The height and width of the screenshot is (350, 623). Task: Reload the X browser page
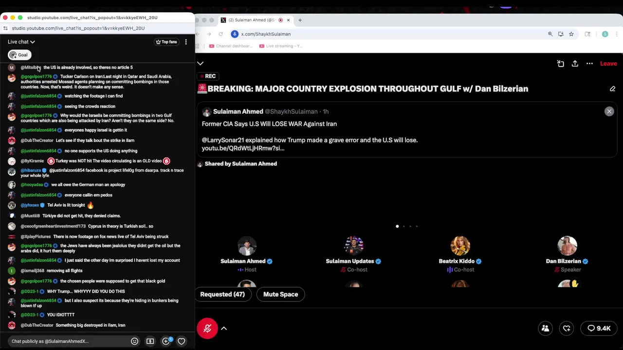[x=220, y=34]
